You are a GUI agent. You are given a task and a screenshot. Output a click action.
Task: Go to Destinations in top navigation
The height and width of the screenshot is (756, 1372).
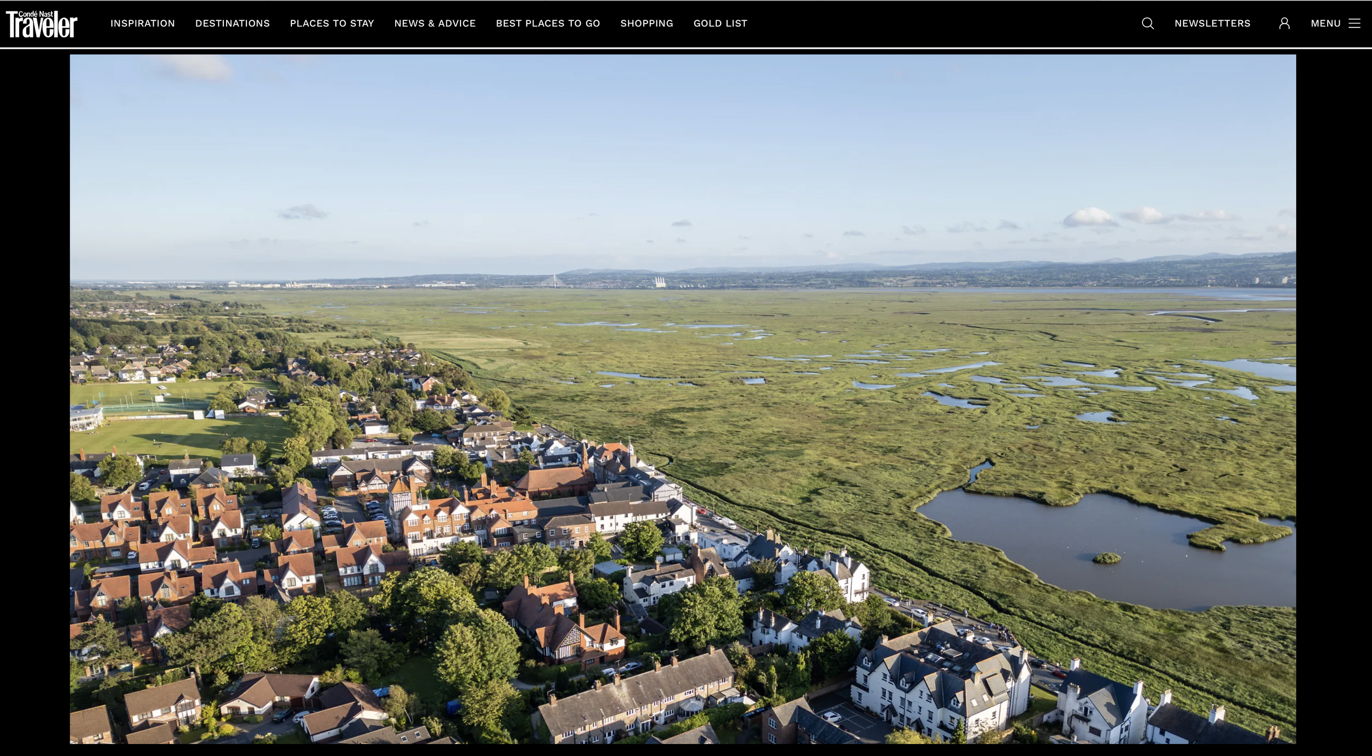[x=233, y=24]
